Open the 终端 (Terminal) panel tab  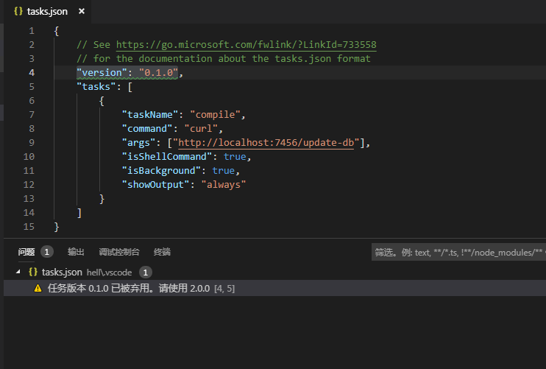point(162,252)
